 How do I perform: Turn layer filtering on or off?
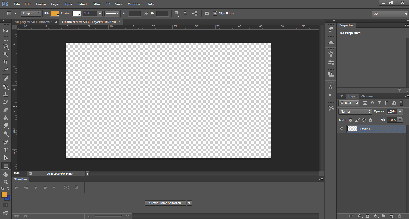pos(401,103)
